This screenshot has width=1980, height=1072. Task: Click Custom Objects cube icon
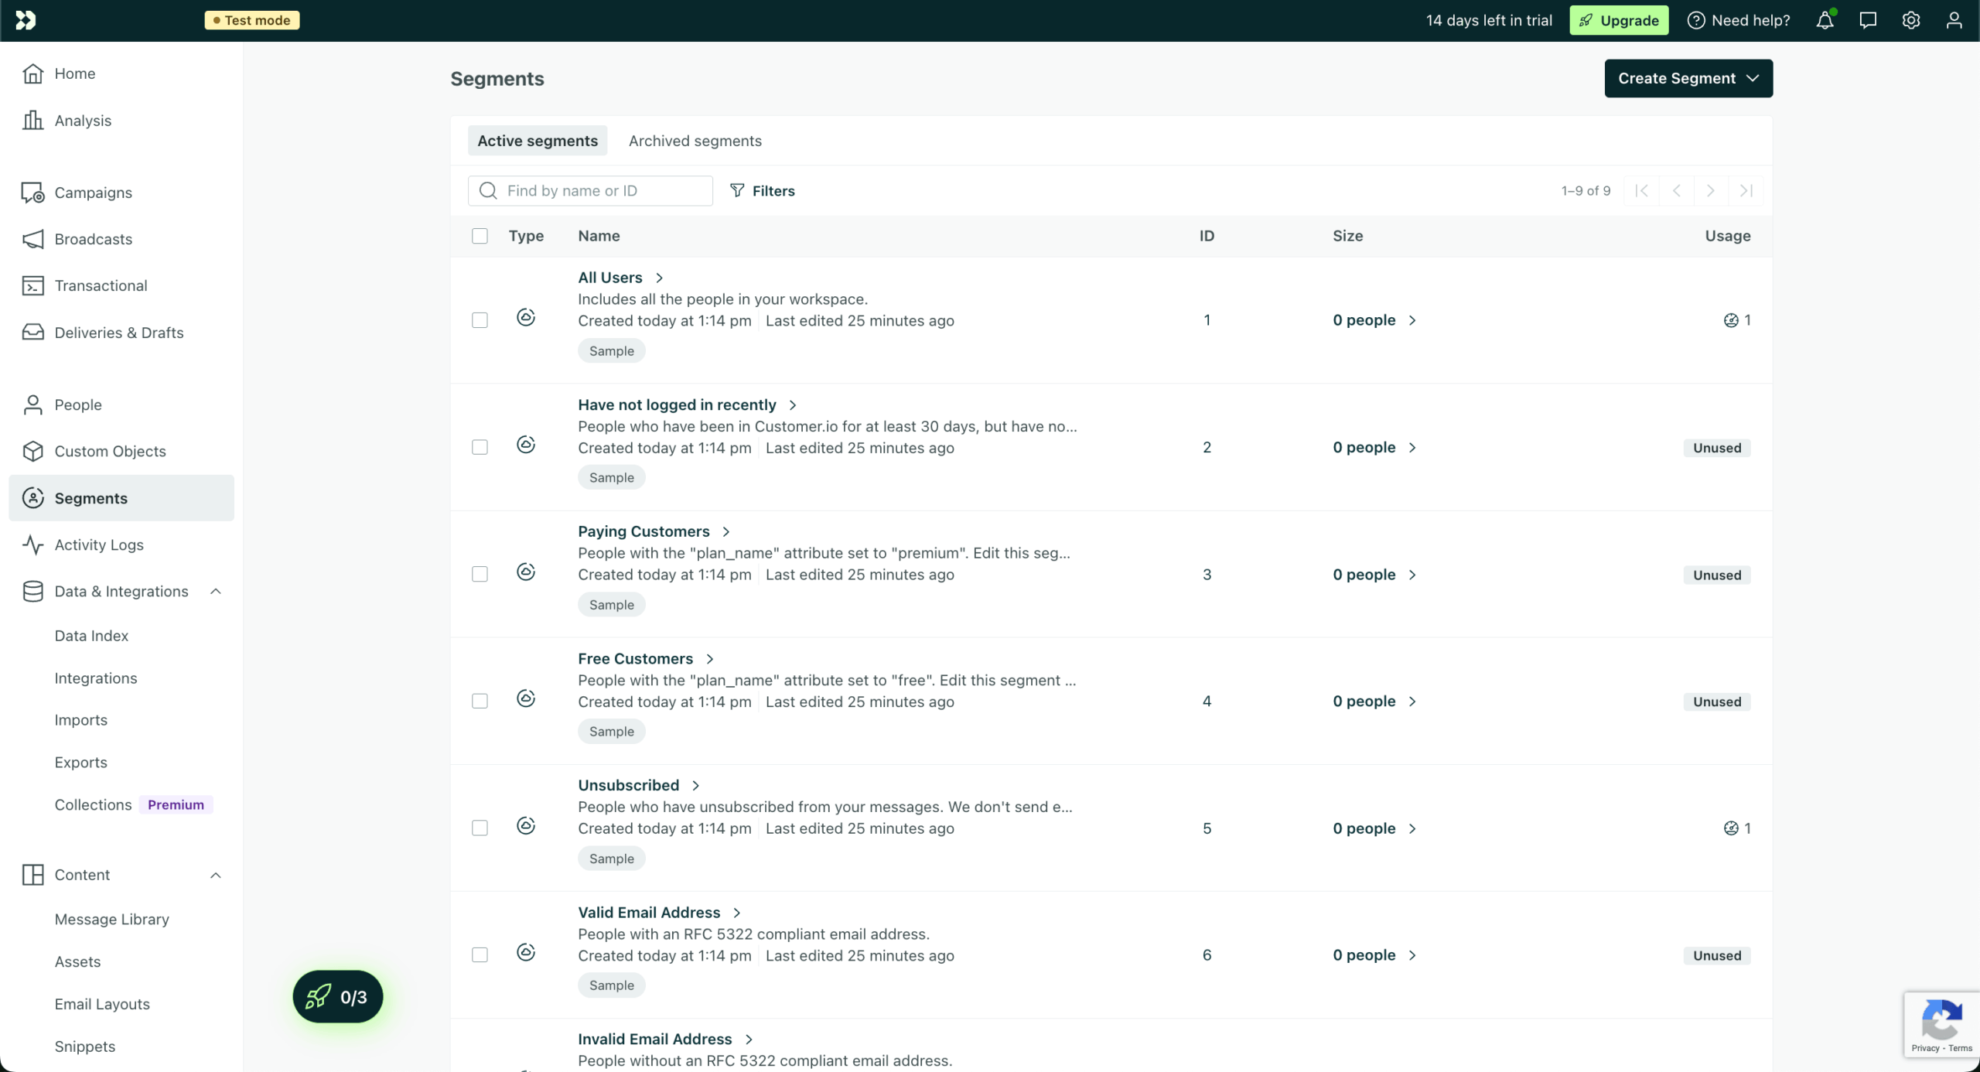point(32,451)
